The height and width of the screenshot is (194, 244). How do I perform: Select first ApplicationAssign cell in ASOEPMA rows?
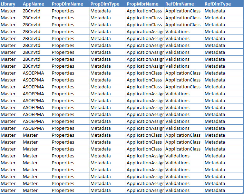pyautogui.click(x=145, y=94)
